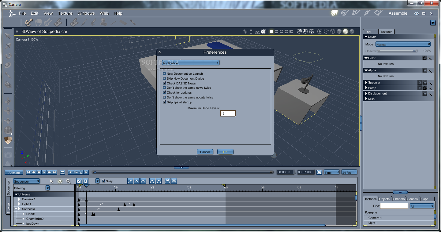The width and height of the screenshot is (441, 232).
Task: Uncheck Check DAZ 3D News
Action: pyautogui.click(x=165, y=83)
